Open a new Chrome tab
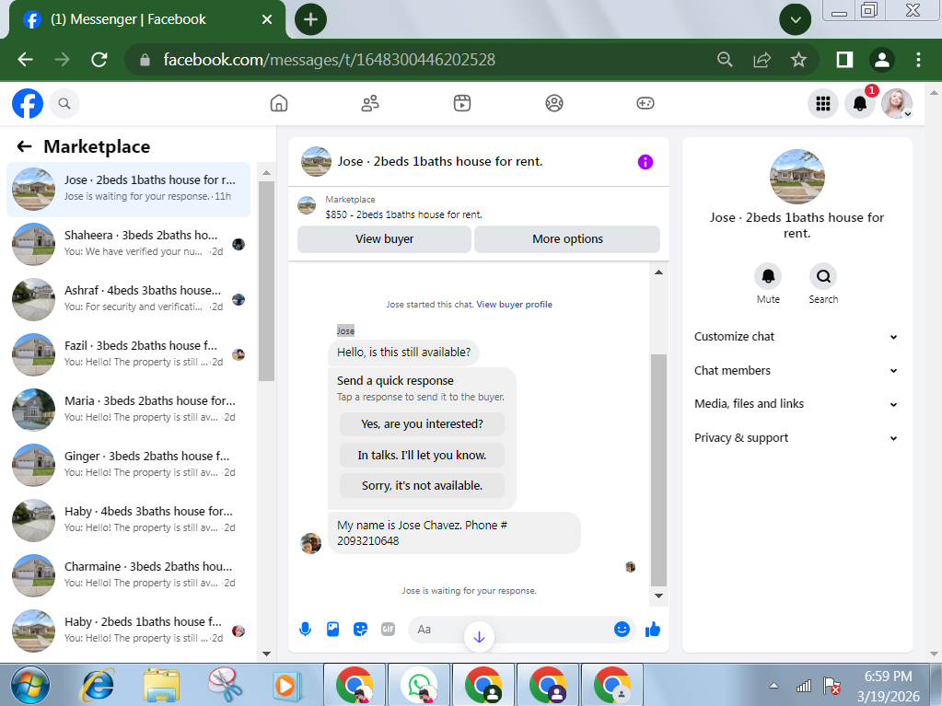Screen dimensions: 942x706 click(x=310, y=20)
